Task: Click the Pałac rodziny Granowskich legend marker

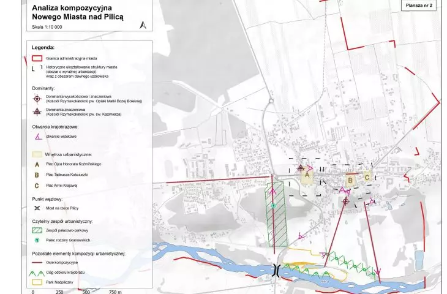Action: pyautogui.click(x=37, y=240)
